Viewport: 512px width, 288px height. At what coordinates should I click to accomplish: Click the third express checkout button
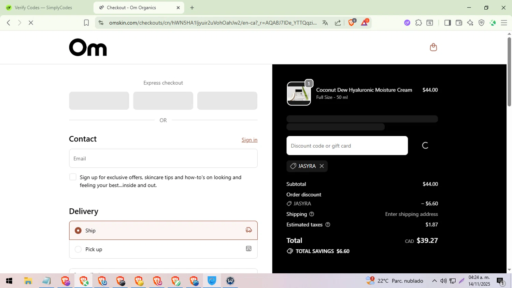227,101
